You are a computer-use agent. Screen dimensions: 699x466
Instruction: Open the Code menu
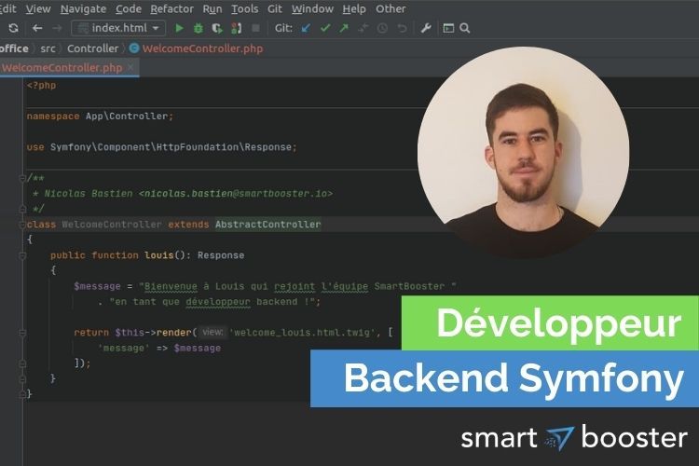[x=129, y=9]
